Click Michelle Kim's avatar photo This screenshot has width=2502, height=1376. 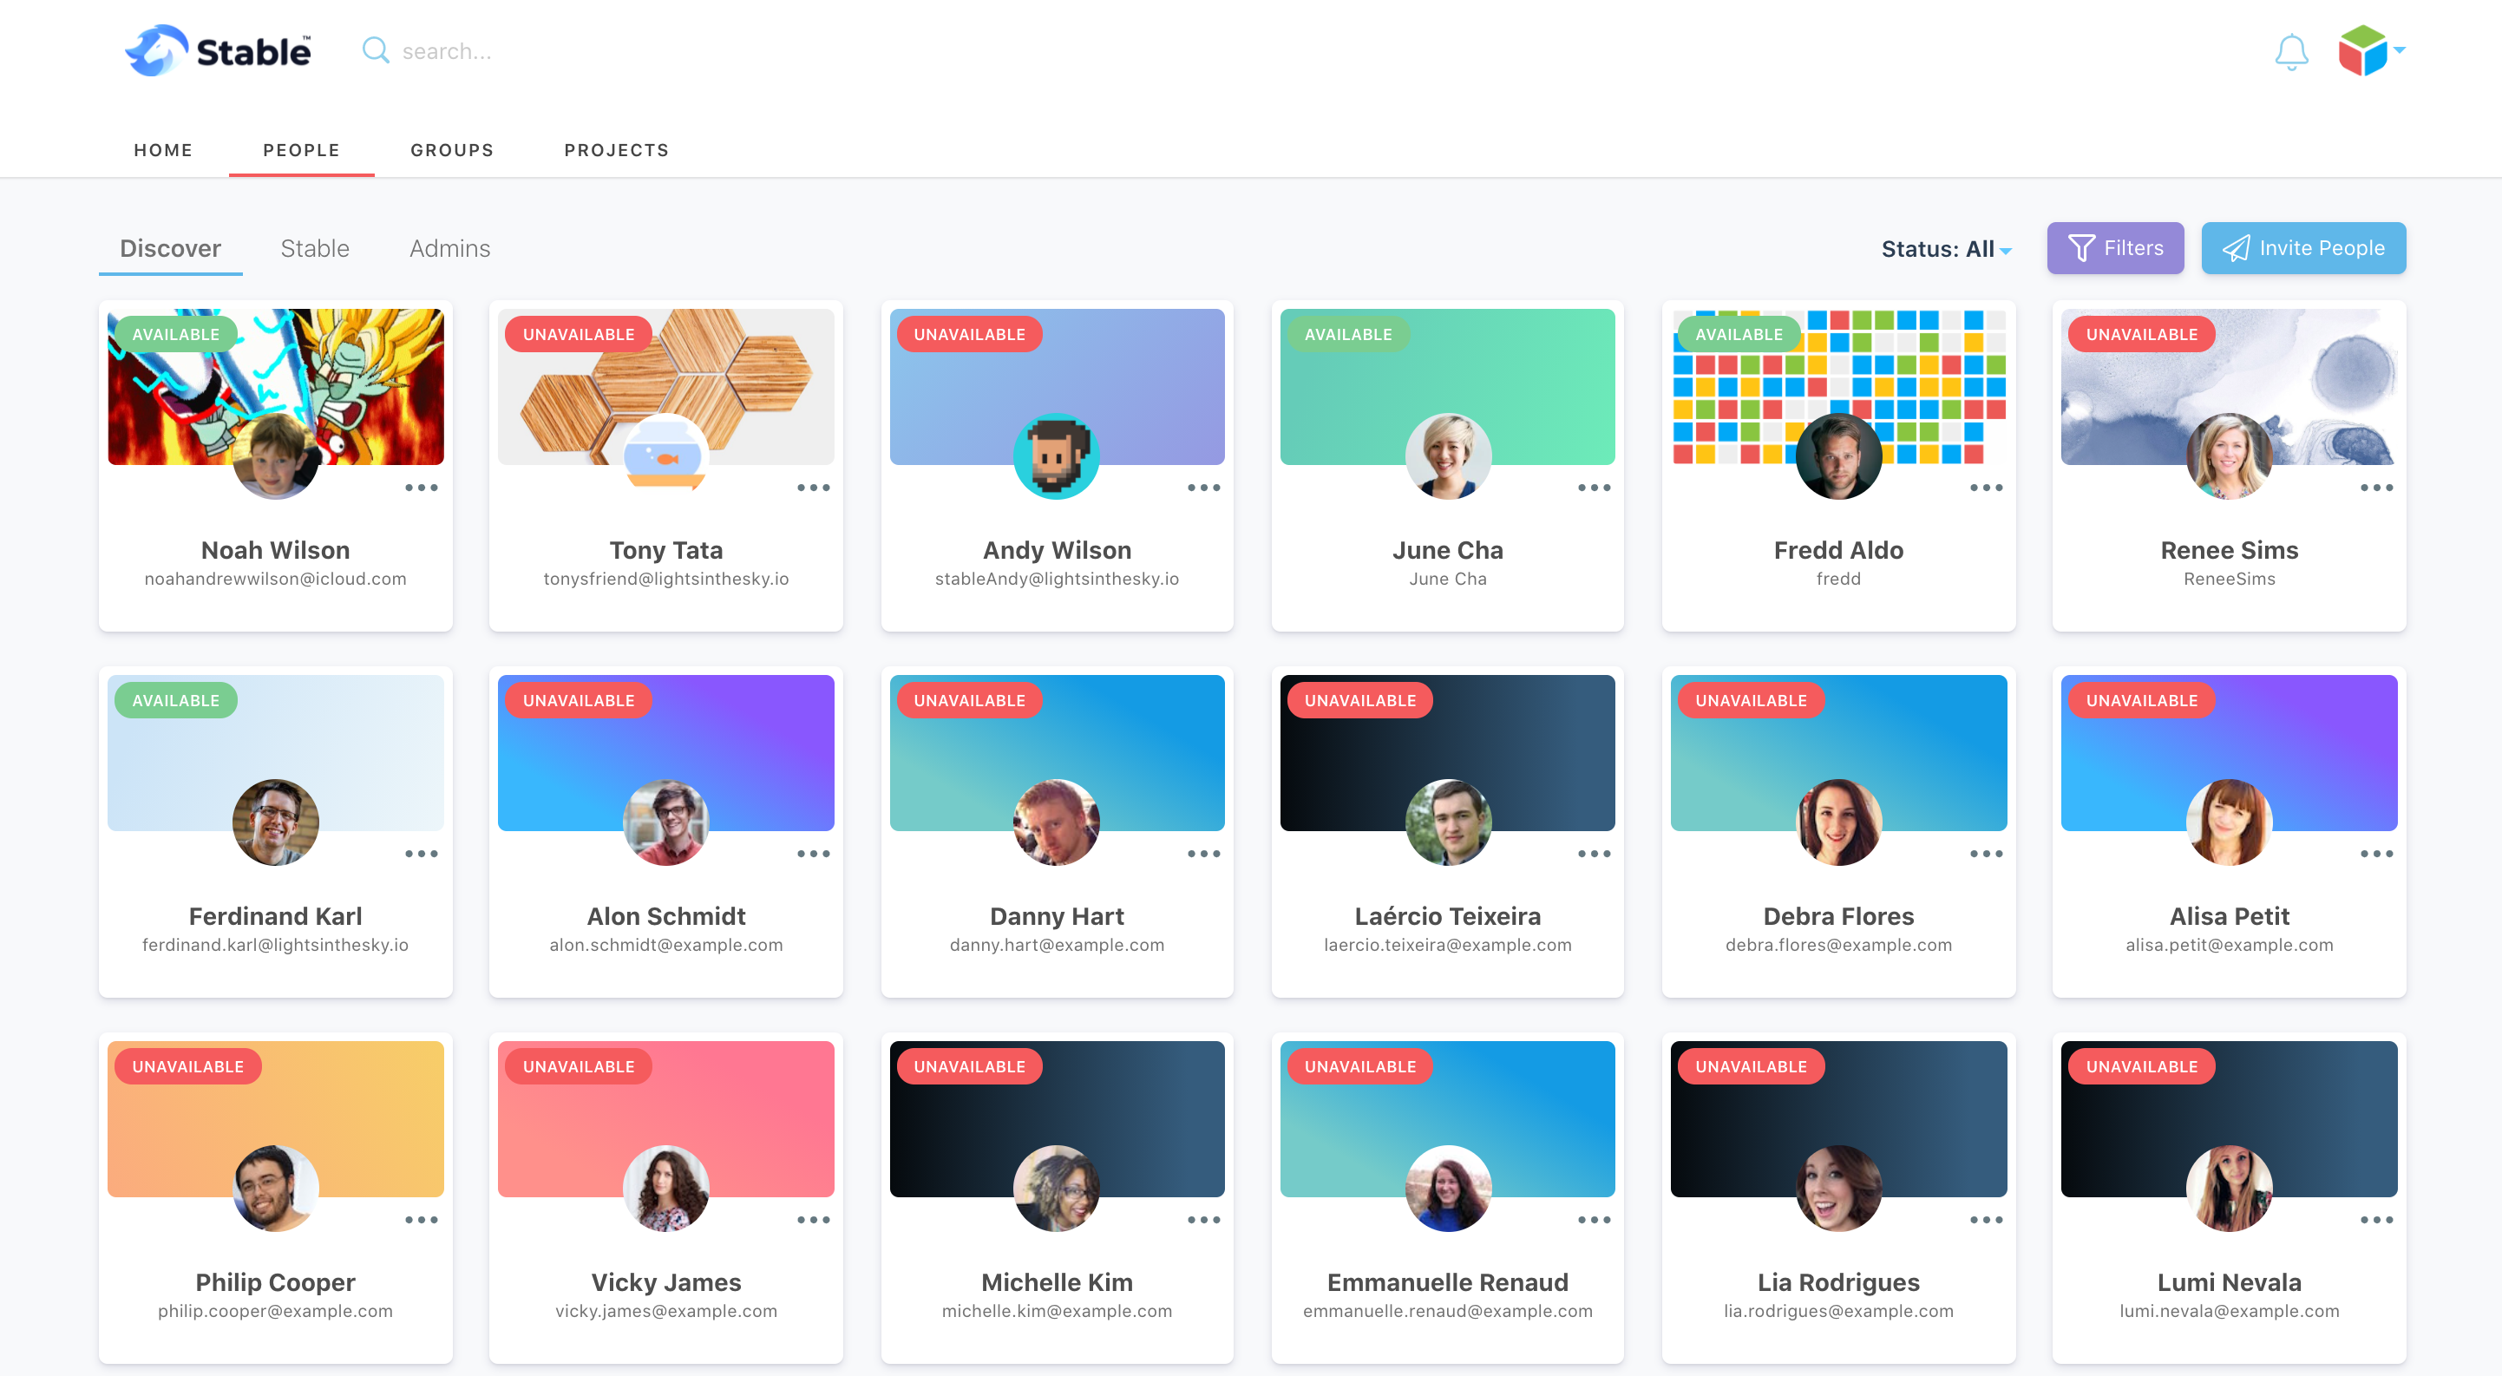coord(1057,1189)
